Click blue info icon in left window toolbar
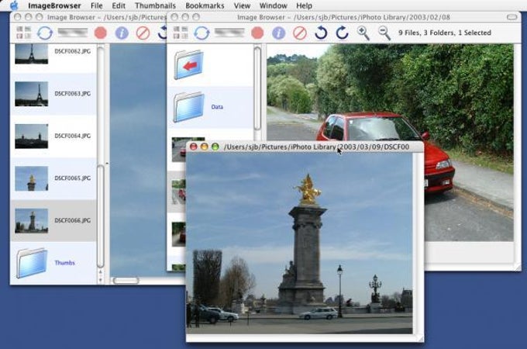527x349 pixels. pyautogui.click(x=122, y=33)
